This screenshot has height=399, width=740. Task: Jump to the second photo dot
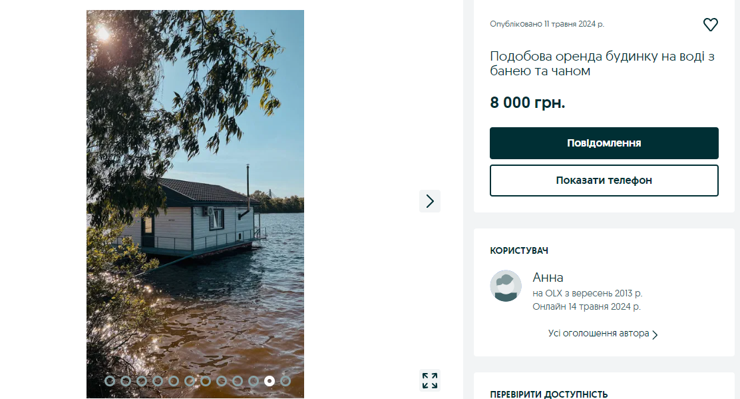point(126,381)
